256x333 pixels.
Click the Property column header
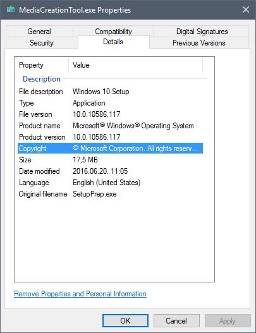coord(42,65)
